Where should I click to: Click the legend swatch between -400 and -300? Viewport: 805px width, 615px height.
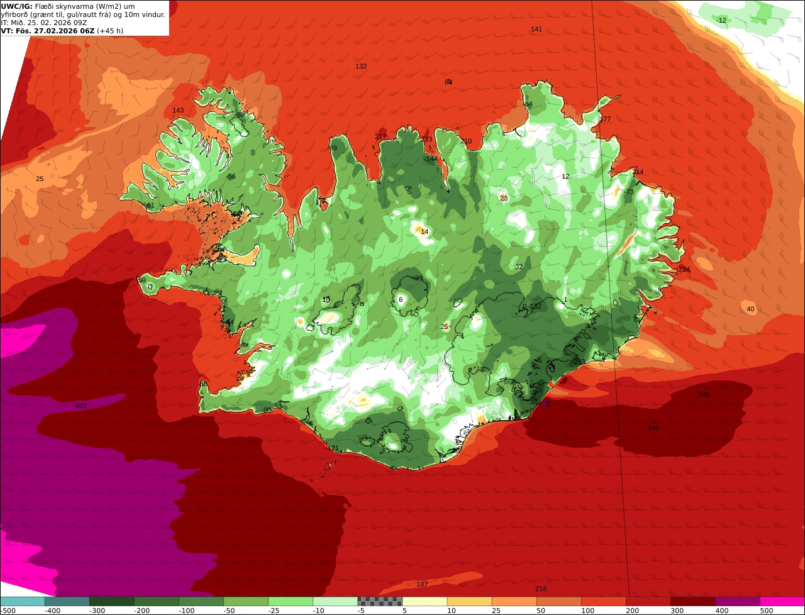coord(67,601)
